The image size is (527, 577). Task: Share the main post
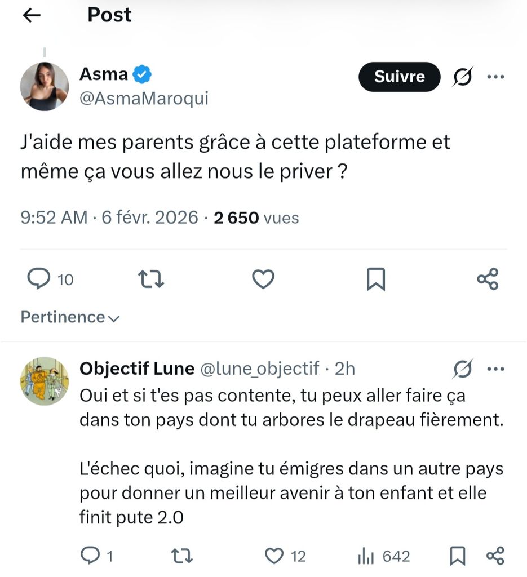pyautogui.click(x=488, y=279)
